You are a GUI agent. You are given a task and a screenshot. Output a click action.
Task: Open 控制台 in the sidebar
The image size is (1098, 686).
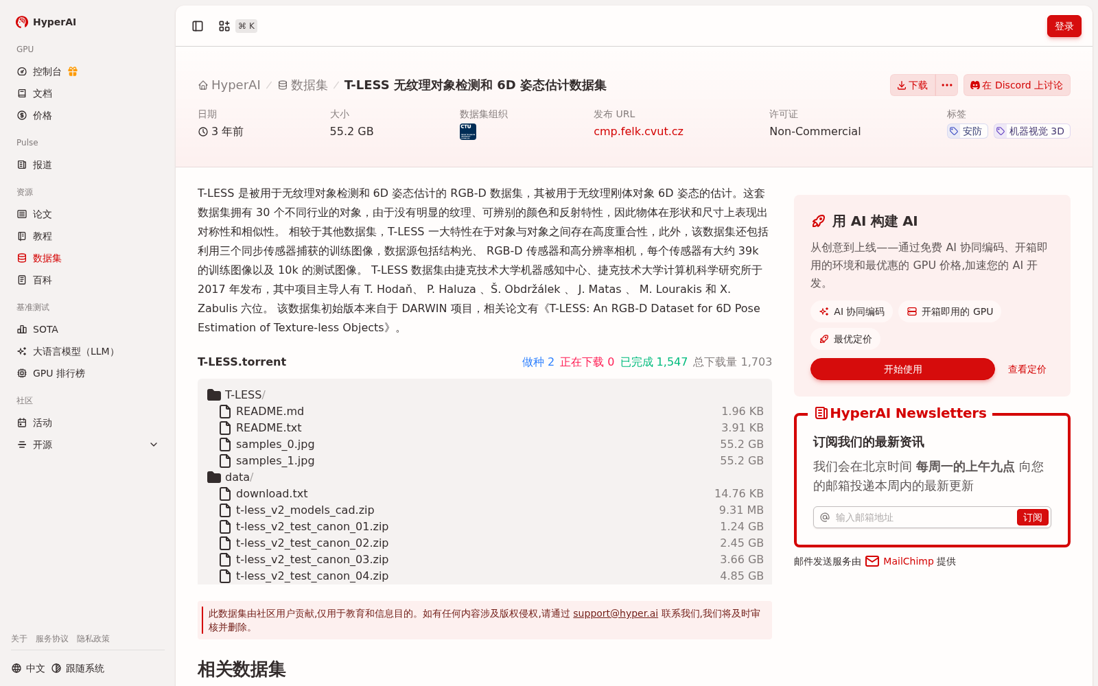[47, 71]
